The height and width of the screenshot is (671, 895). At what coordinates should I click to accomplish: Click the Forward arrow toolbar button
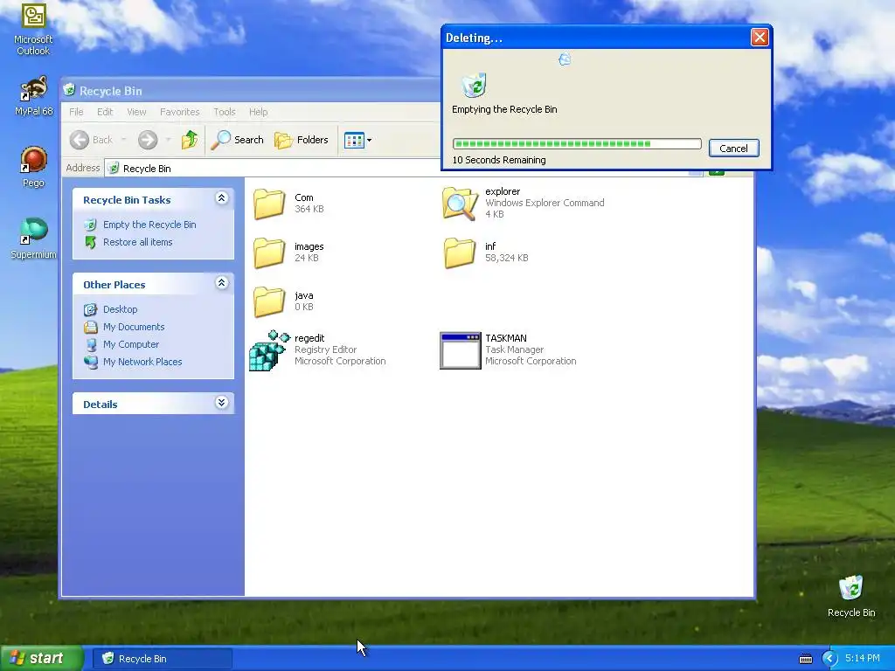pyautogui.click(x=148, y=140)
